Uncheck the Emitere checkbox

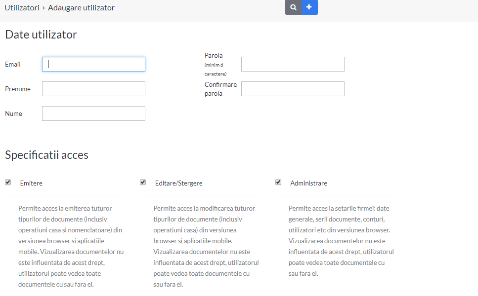pyautogui.click(x=8, y=182)
